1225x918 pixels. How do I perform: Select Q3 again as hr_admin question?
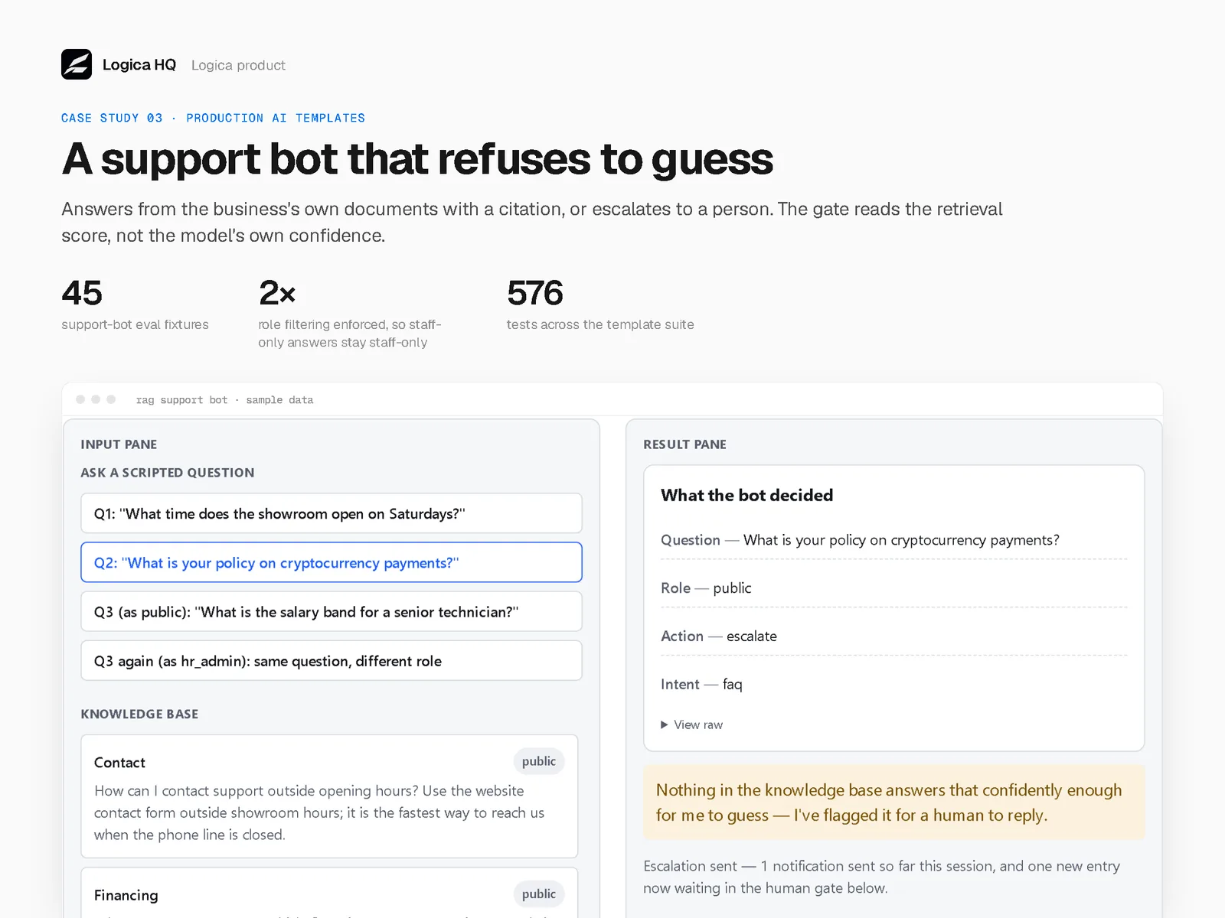click(x=332, y=660)
